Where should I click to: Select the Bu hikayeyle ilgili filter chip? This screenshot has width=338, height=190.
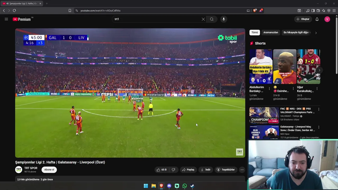(x=296, y=32)
